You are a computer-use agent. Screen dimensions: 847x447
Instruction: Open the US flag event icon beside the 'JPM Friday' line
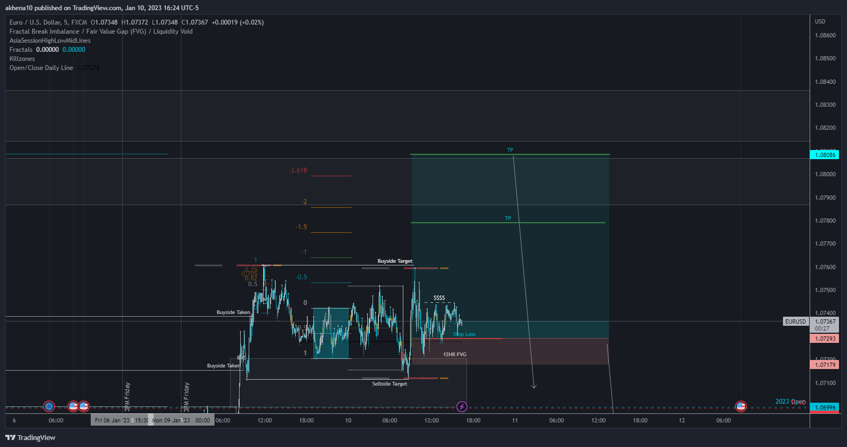[84, 406]
